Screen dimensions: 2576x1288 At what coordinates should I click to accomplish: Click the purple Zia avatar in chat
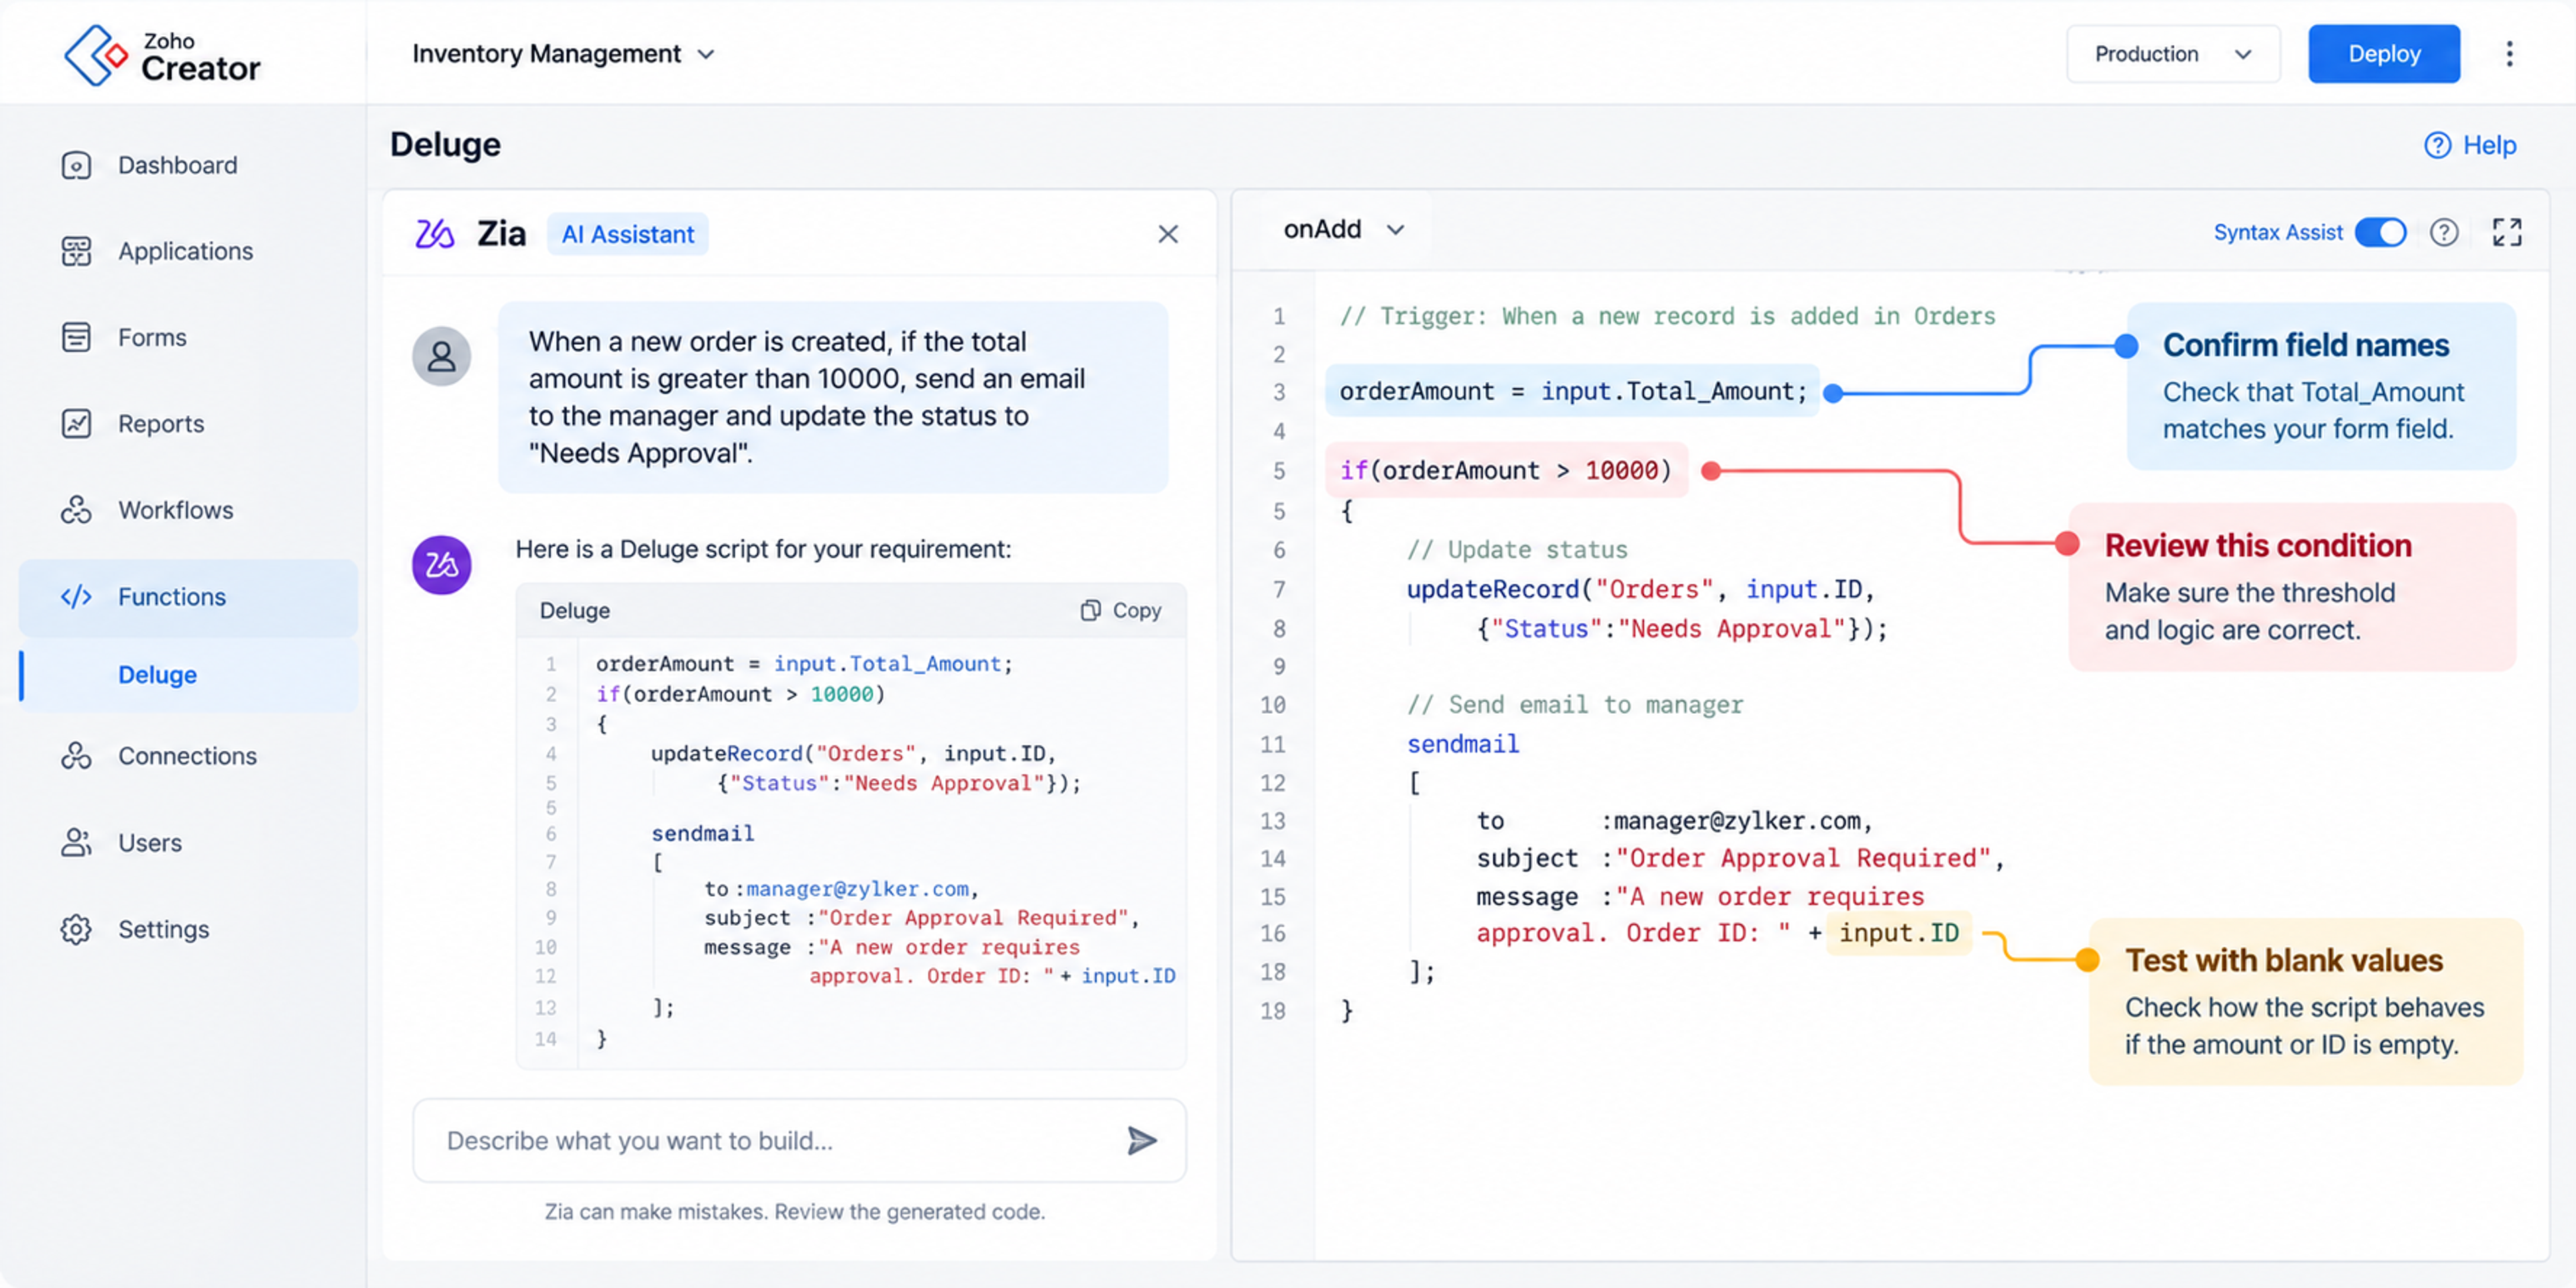pos(442,565)
